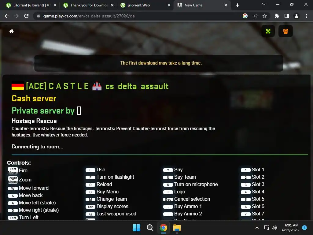Image resolution: width=313 pixels, height=235 pixels.
Task: Click the 'Slot 7' key entry
Action: coord(252,214)
